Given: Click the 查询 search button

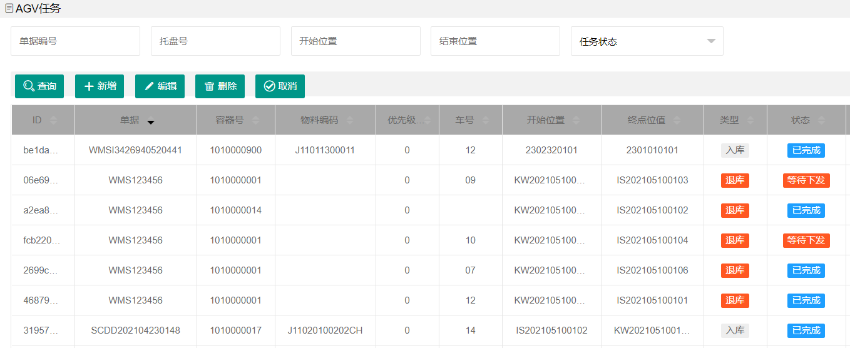Looking at the screenshot, I should pyautogui.click(x=39, y=86).
